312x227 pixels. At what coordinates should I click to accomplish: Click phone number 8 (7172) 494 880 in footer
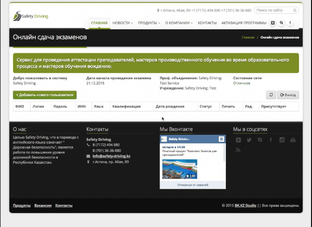pos(106,145)
